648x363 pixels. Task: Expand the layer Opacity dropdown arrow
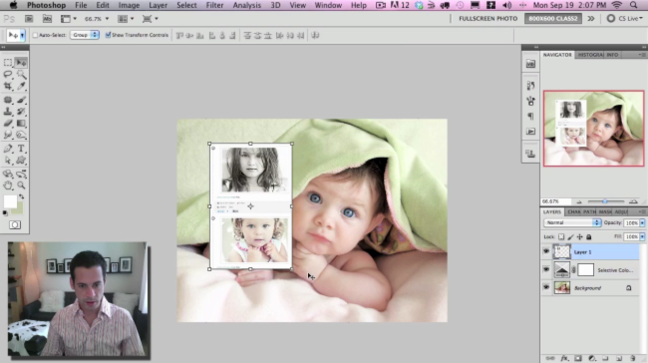pyautogui.click(x=642, y=223)
